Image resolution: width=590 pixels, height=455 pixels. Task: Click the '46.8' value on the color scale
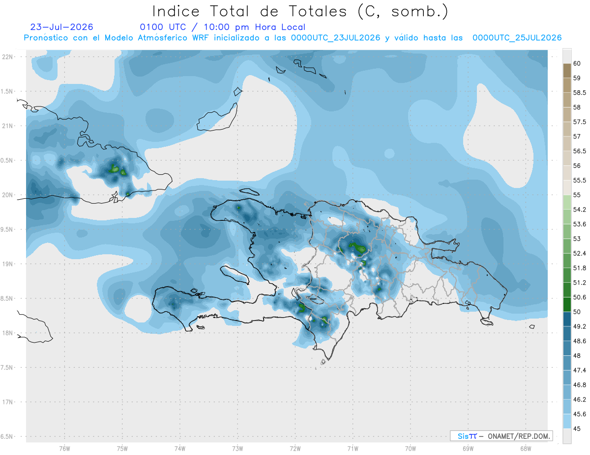point(579,385)
